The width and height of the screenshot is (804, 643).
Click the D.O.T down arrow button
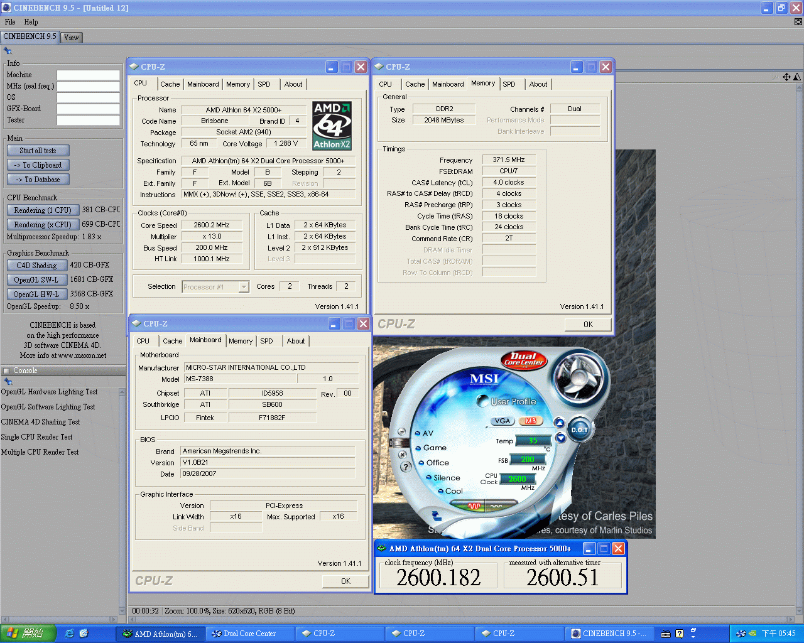tap(560, 438)
